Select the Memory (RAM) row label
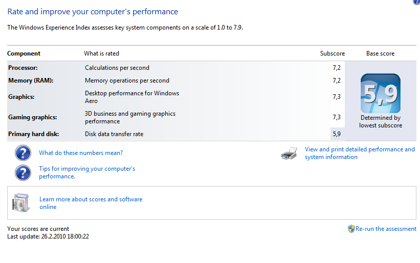The height and width of the screenshot is (263, 420). pos(31,81)
